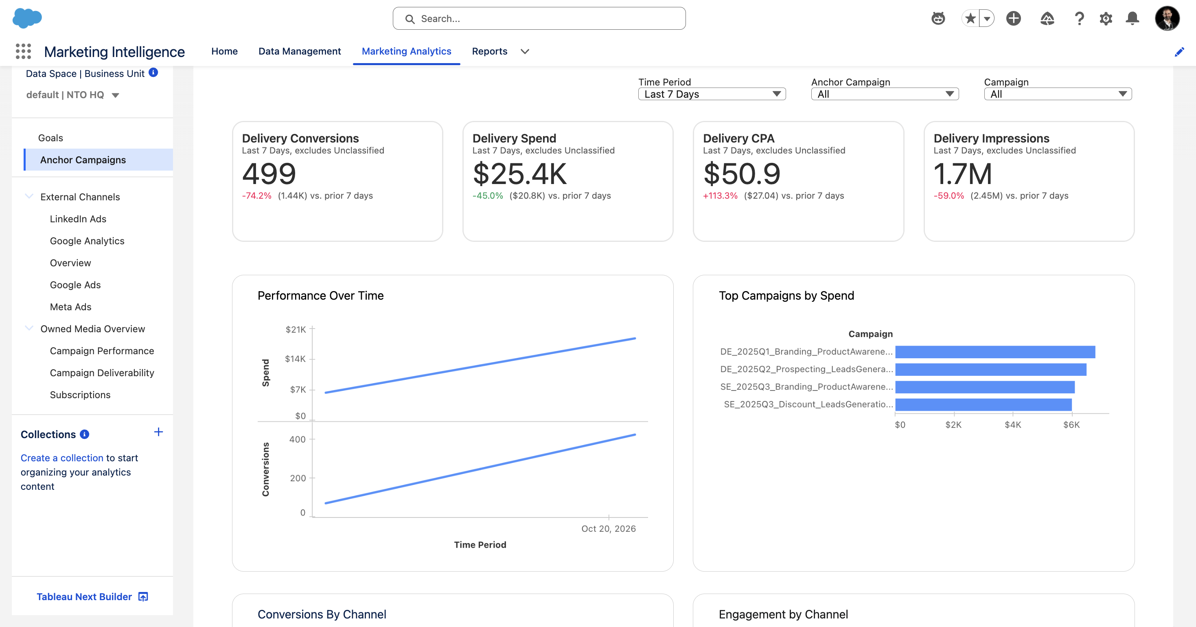Collapse the Owned Media Overview section
The image size is (1196, 627).
click(x=29, y=329)
